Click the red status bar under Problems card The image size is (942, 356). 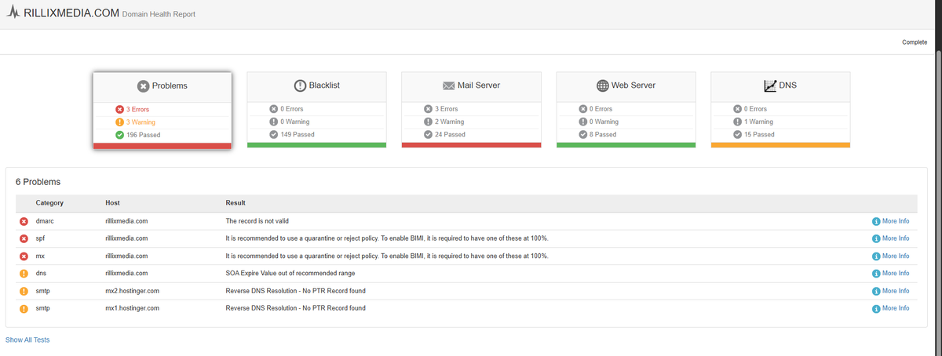162,146
